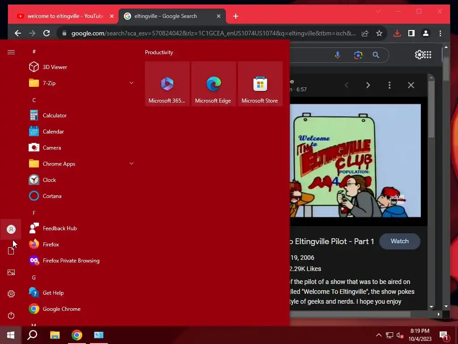Image resolution: width=458 pixels, height=344 pixels.
Task: Open taskbar Search magnifier
Action: [32, 335]
